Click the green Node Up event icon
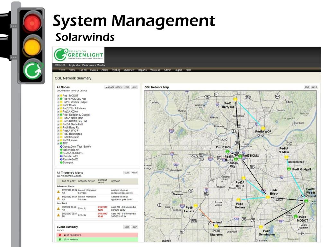 click(60, 239)
